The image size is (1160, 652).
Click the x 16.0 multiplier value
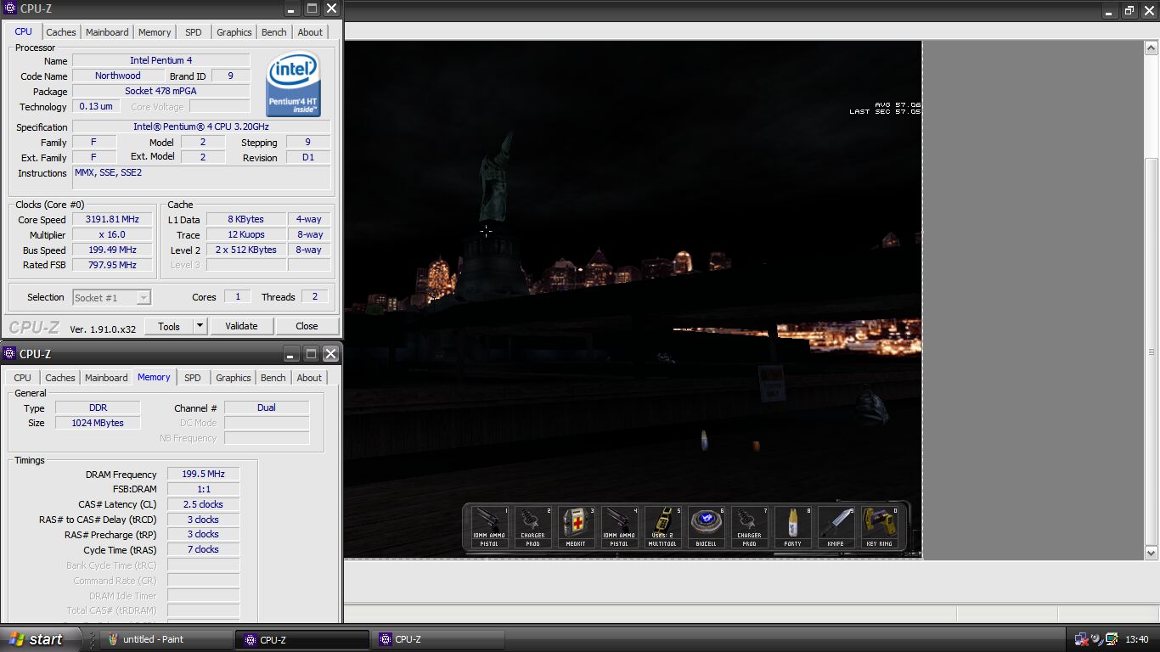coord(112,234)
